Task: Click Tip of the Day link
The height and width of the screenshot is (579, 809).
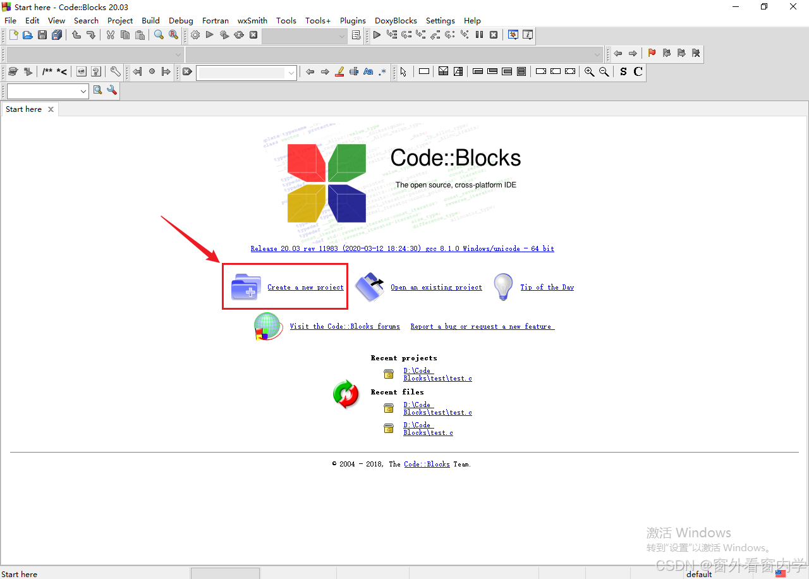Action: (547, 287)
